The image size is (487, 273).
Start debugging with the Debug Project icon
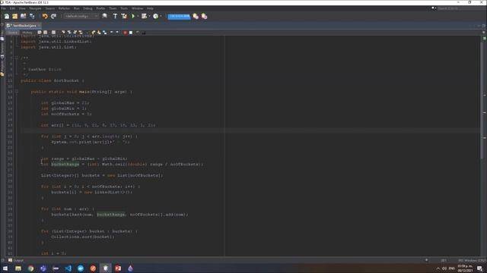[x=144, y=16]
